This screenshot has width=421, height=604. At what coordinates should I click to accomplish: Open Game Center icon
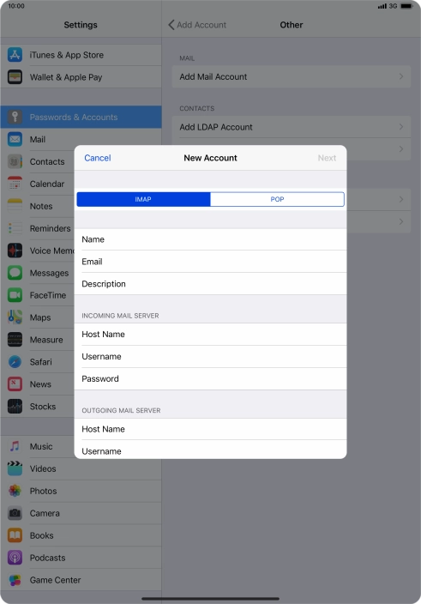(x=15, y=580)
